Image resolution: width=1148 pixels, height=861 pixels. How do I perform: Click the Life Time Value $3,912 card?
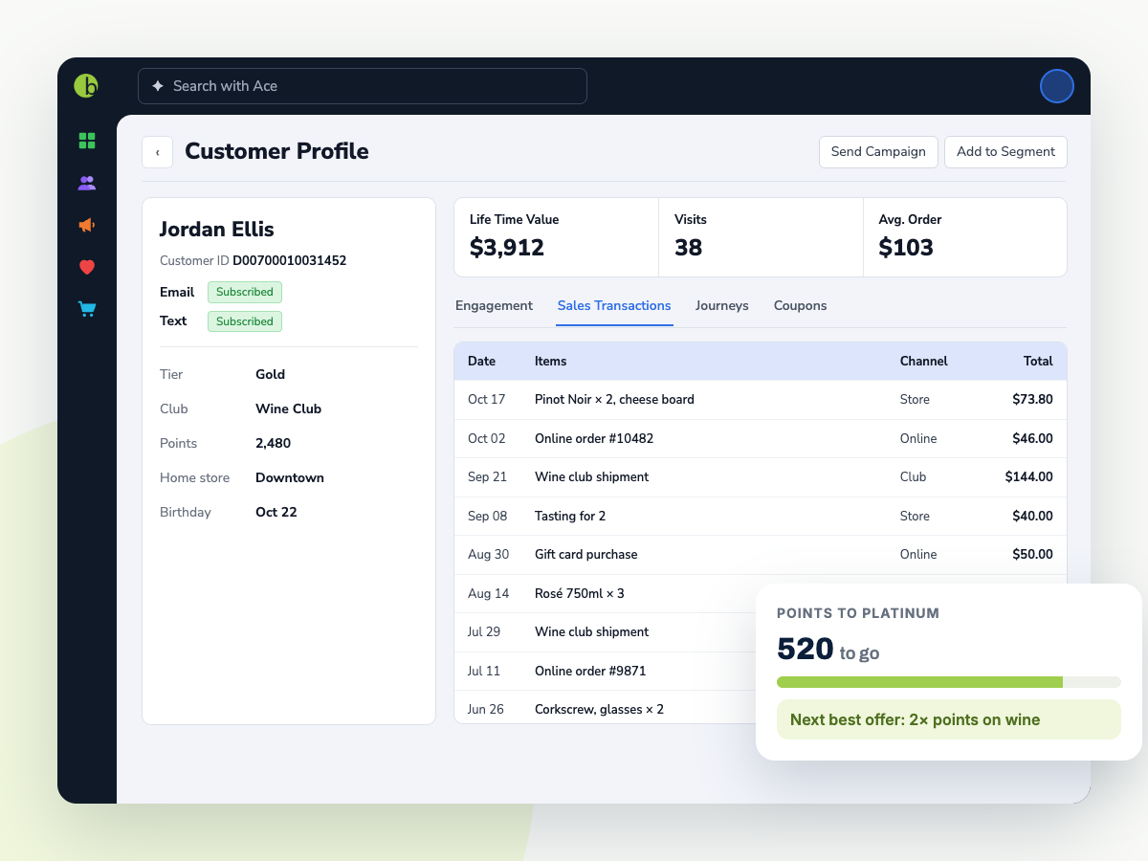pos(557,237)
